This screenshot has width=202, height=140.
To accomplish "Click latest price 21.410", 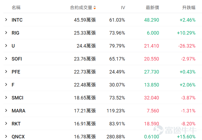I will (151, 46).
